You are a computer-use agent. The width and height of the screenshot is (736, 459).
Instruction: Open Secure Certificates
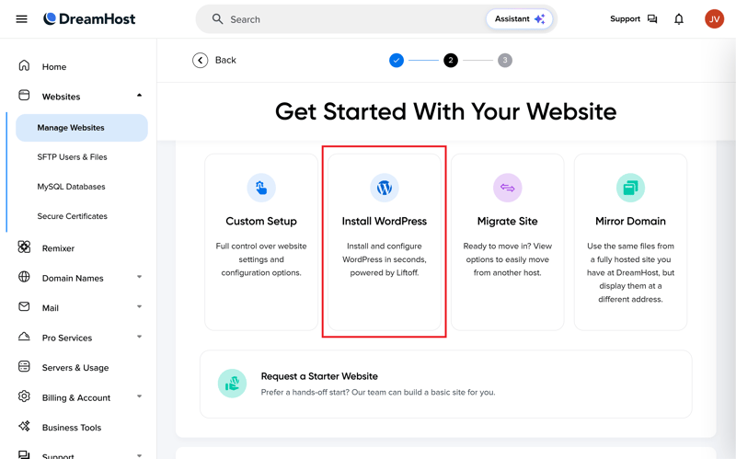[x=73, y=216]
